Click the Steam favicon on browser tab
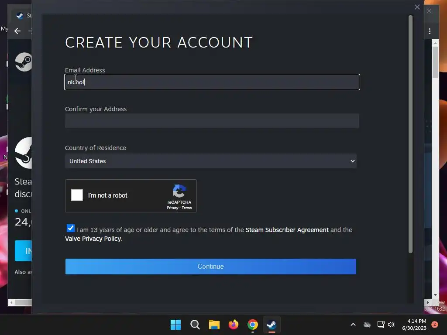This screenshot has height=335, width=447. (20, 16)
